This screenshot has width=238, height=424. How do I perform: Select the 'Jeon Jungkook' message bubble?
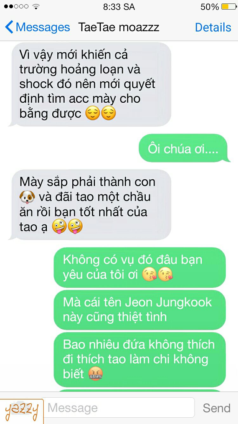tap(140, 309)
